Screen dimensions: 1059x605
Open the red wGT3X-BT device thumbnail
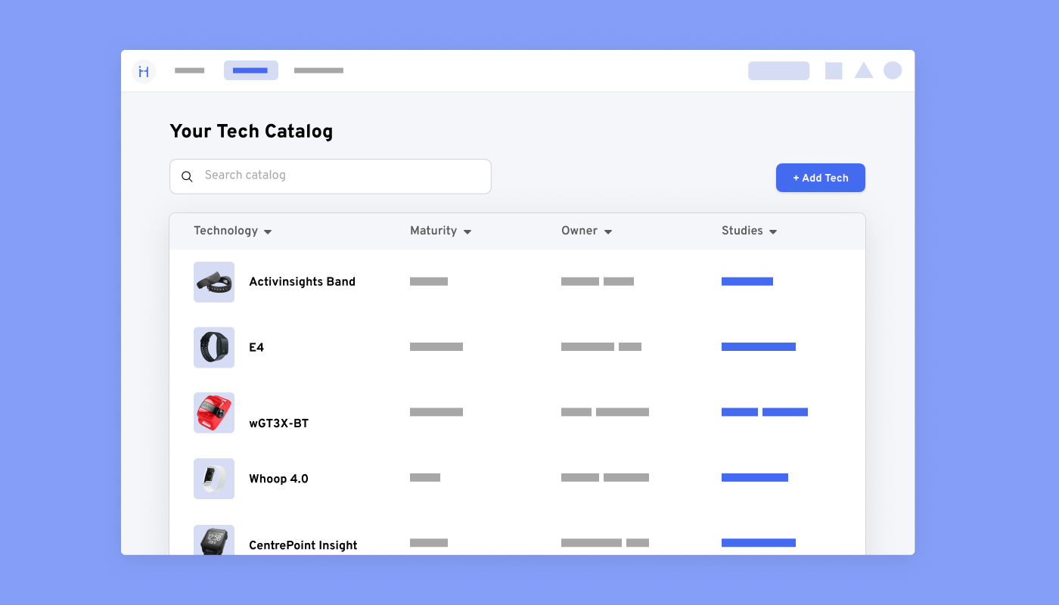coord(214,413)
